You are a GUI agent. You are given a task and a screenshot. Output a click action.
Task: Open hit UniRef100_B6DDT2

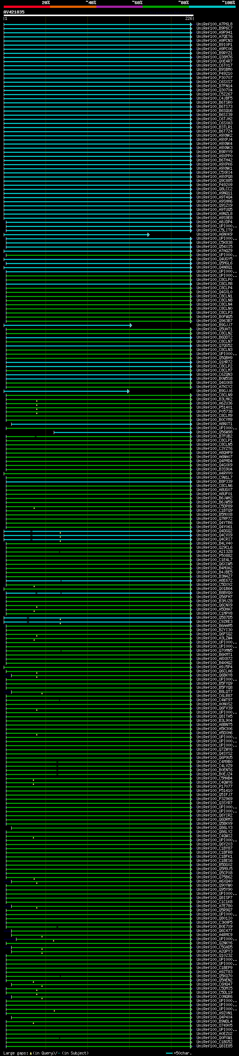point(214,338)
